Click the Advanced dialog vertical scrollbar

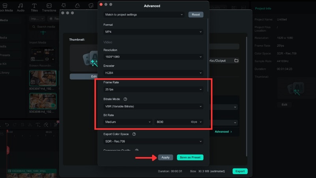coord(208,55)
